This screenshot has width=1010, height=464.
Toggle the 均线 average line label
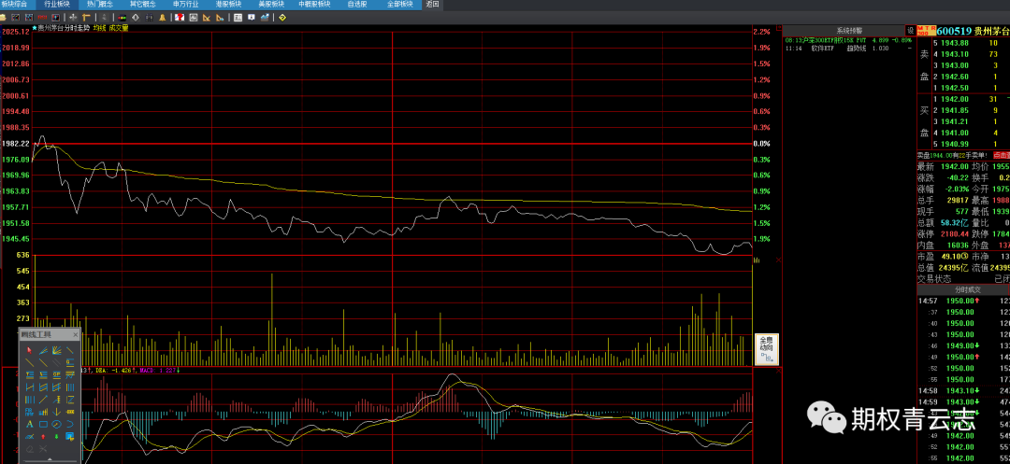click(98, 28)
